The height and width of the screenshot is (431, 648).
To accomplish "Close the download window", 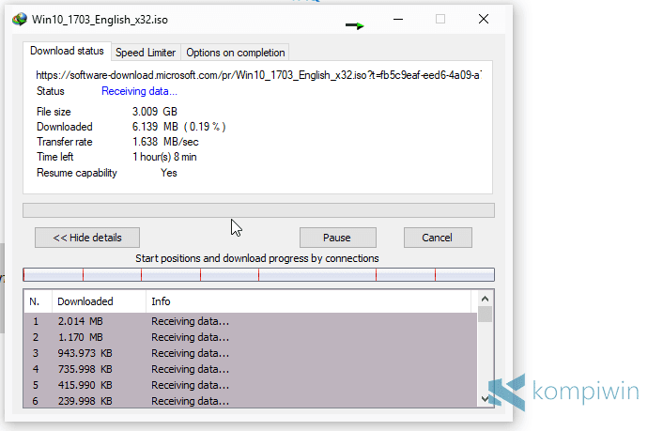I will pyautogui.click(x=484, y=19).
